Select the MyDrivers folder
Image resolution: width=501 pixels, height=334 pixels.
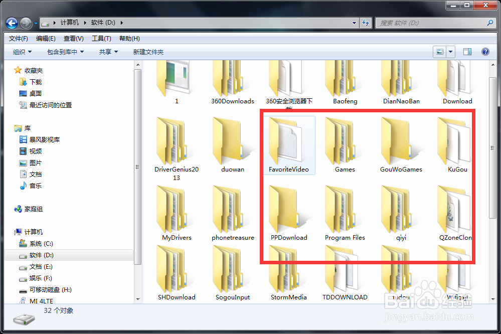tap(177, 214)
